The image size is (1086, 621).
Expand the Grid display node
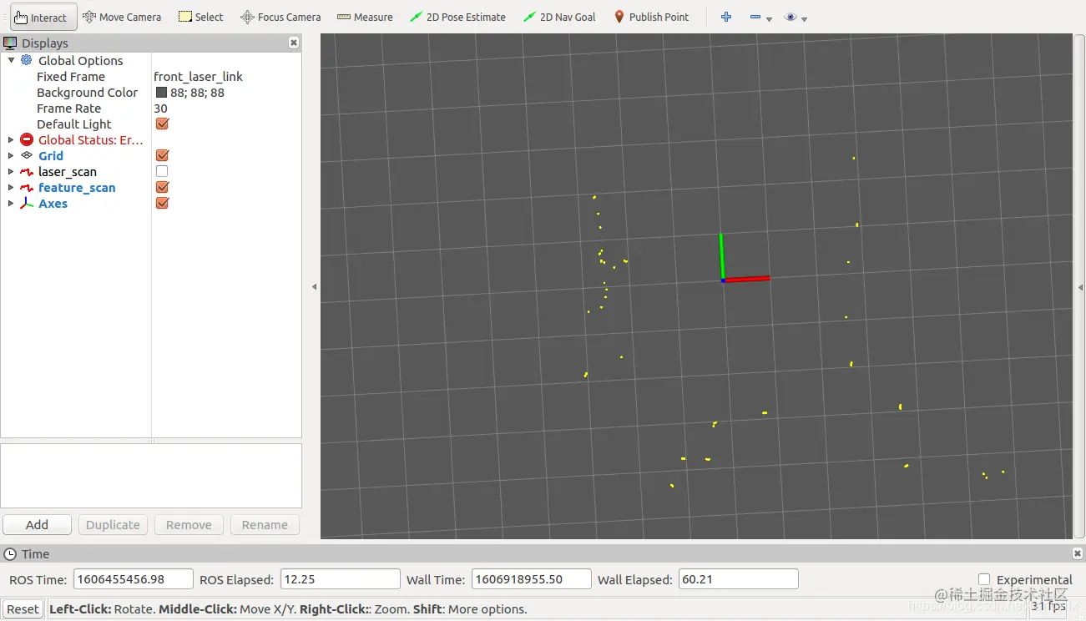click(x=11, y=156)
